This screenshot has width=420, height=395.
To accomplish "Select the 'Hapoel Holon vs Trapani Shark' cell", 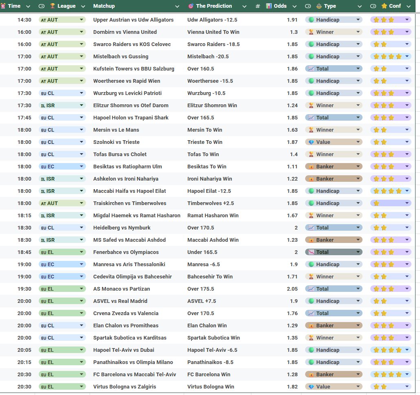I will [136, 118].
